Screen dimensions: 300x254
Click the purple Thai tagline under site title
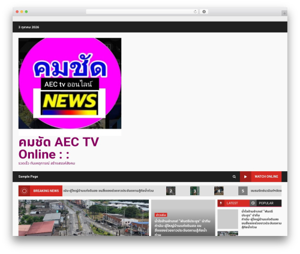tap(47, 163)
